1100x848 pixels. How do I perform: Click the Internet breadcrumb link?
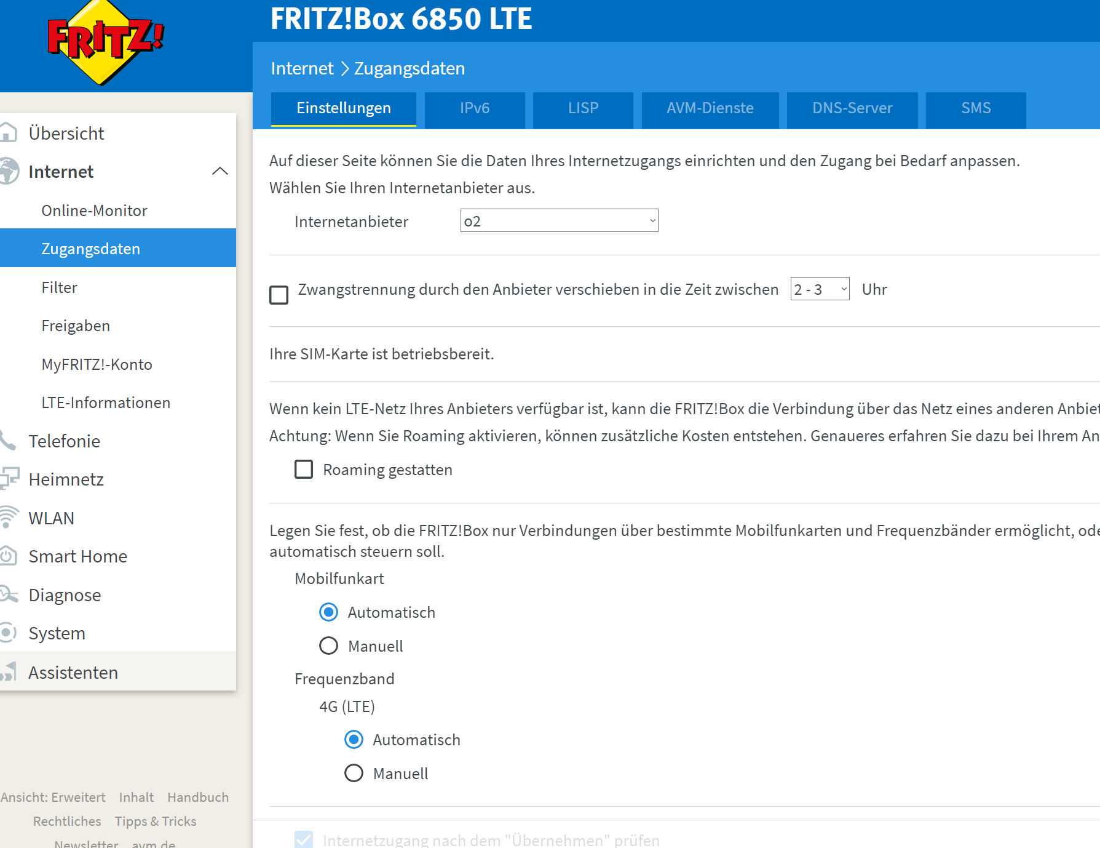click(302, 68)
